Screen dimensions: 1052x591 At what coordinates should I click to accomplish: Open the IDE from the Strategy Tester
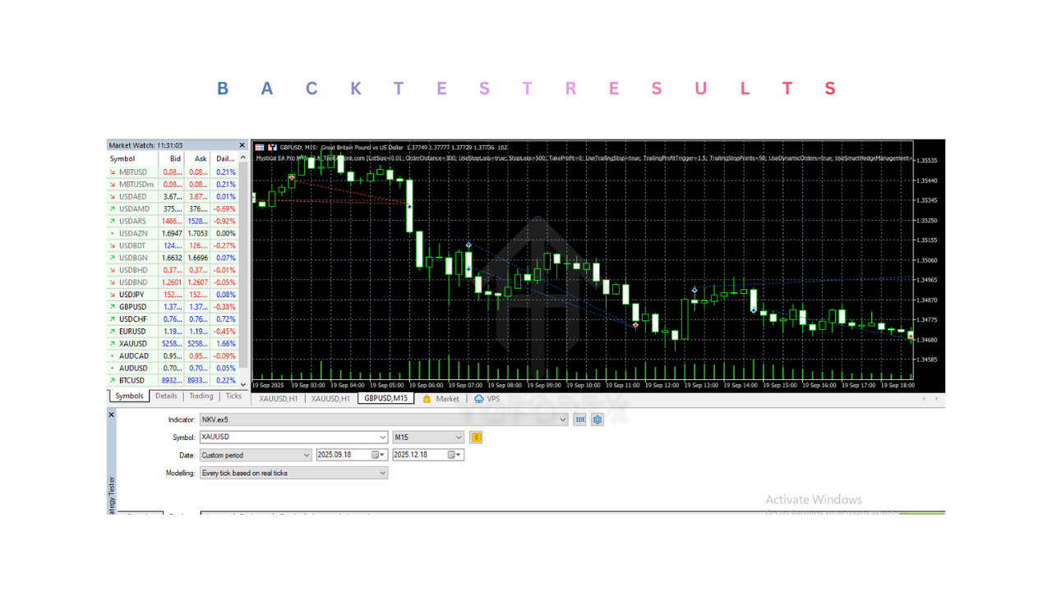coord(579,419)
